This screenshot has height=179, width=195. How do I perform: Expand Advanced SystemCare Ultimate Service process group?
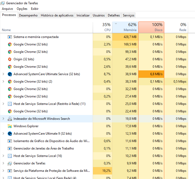pyautogui.click(x=3, y=74)
